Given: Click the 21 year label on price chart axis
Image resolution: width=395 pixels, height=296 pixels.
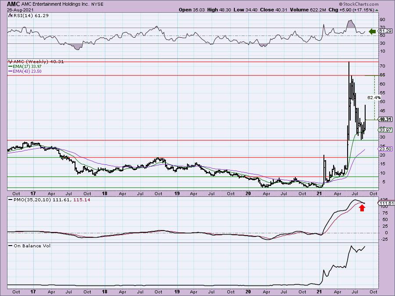Looking at the screenshot, I should [x=320, y=193].
